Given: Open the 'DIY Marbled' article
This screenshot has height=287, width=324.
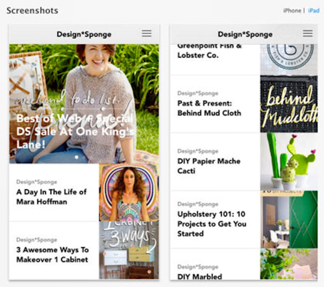Looking at the screenshot, I should point(200,276).
